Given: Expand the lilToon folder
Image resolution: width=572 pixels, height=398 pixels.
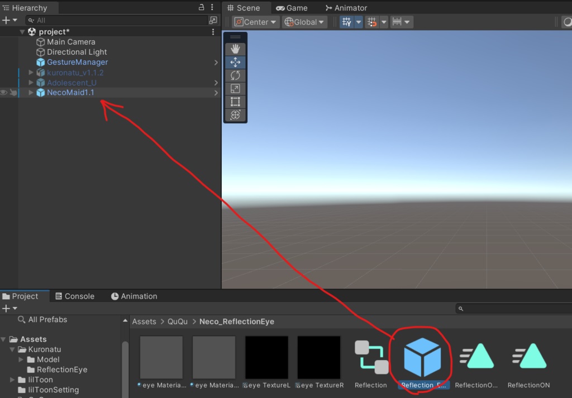Looking at the screenshot, I should [12, 380].
